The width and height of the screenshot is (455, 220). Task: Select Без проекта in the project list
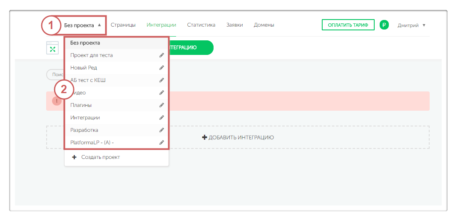pos(85,43)
